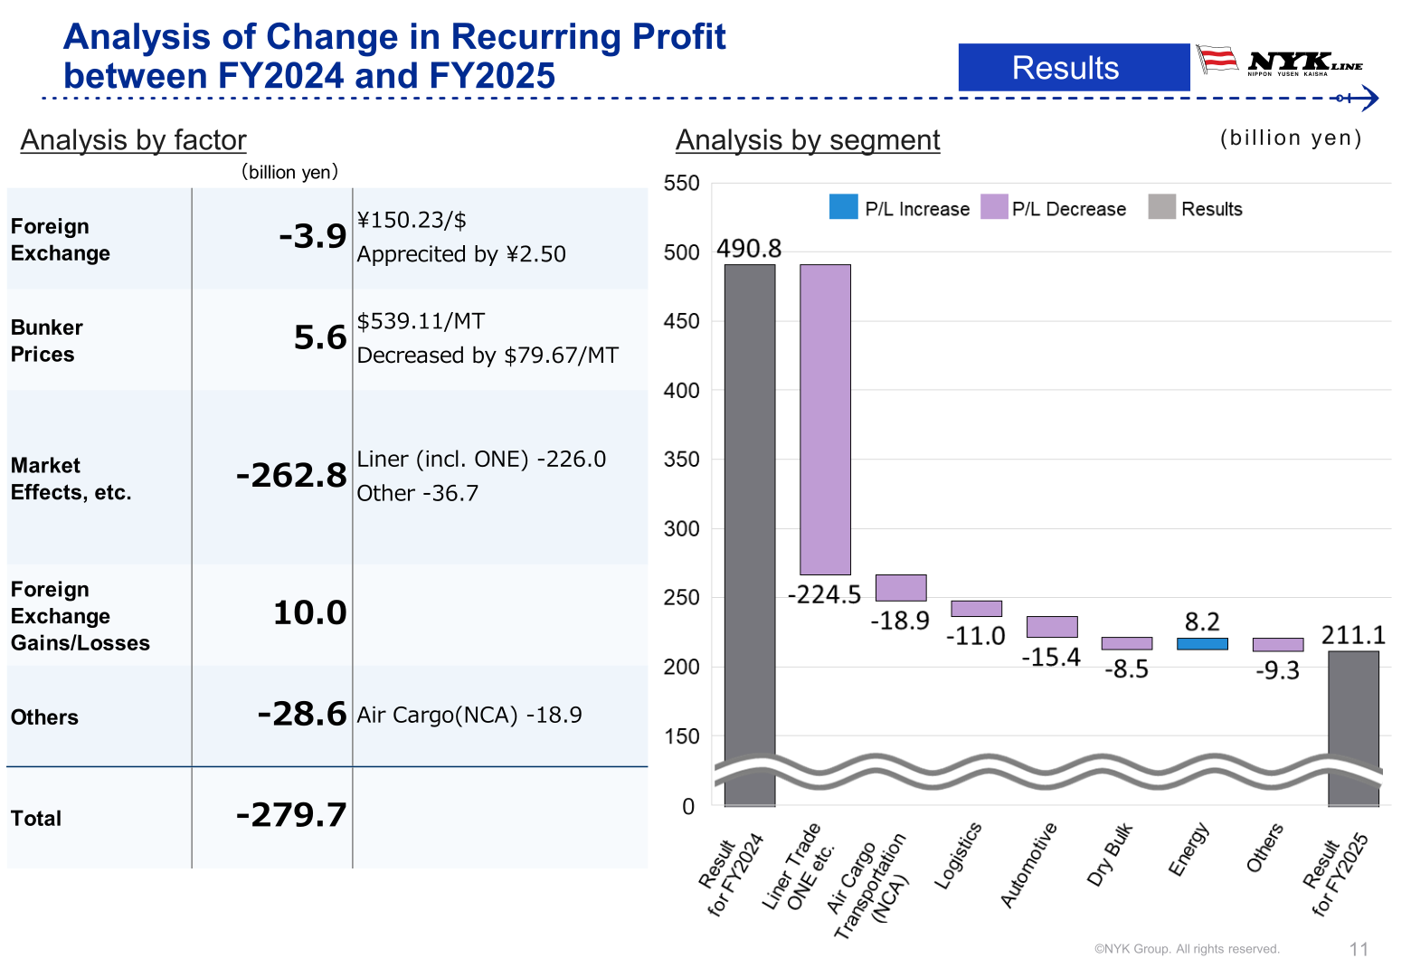Click the Logistics axis label
Viewport: 1411px width, 977px height.
(958, 855)
